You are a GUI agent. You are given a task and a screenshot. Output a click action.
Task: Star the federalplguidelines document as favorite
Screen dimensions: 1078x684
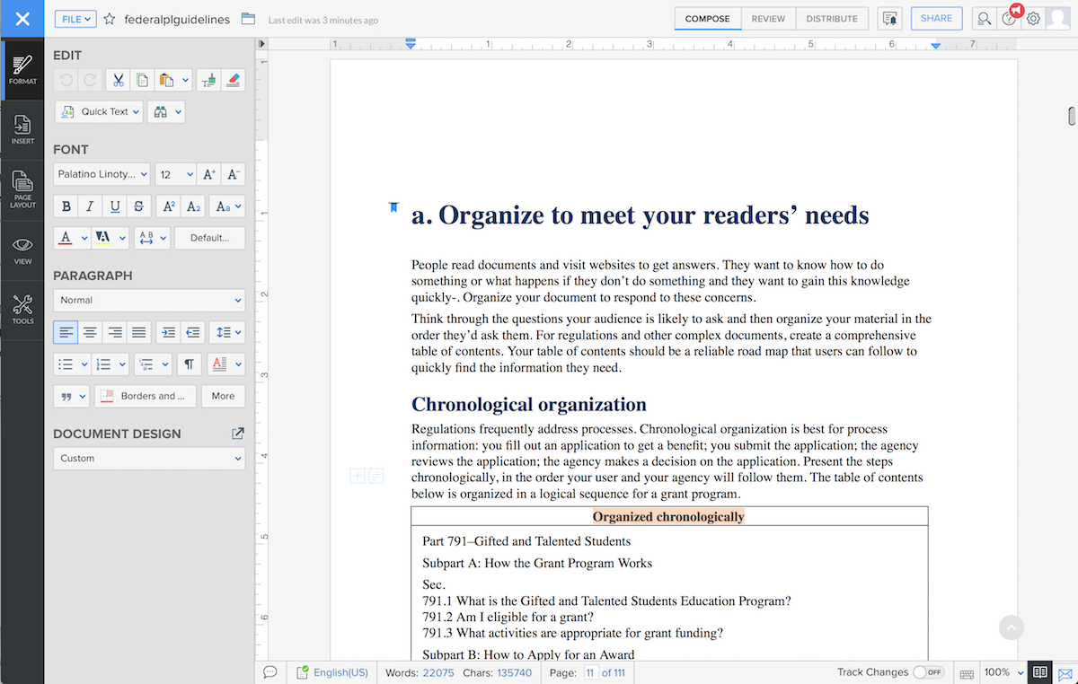pyautogui.click(x=110, y=19)
